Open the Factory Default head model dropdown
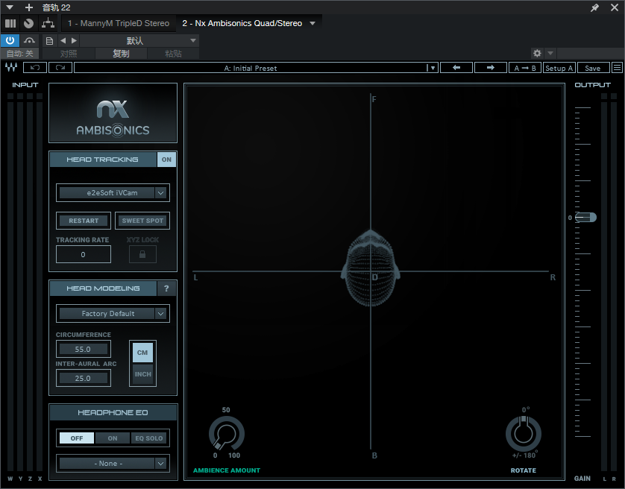625x489 pixels. (113, 314)
